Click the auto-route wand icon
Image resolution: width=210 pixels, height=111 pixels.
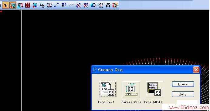point(115,5)
